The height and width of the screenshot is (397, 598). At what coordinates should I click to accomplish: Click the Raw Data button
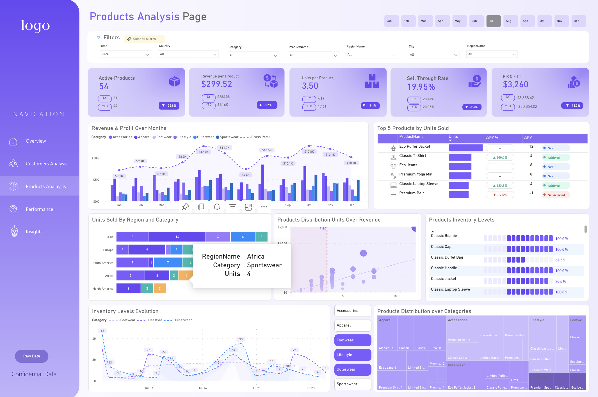coord(32,356)
